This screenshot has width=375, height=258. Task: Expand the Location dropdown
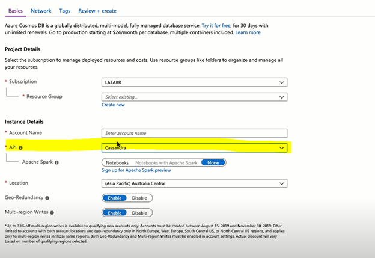point(194,183)
